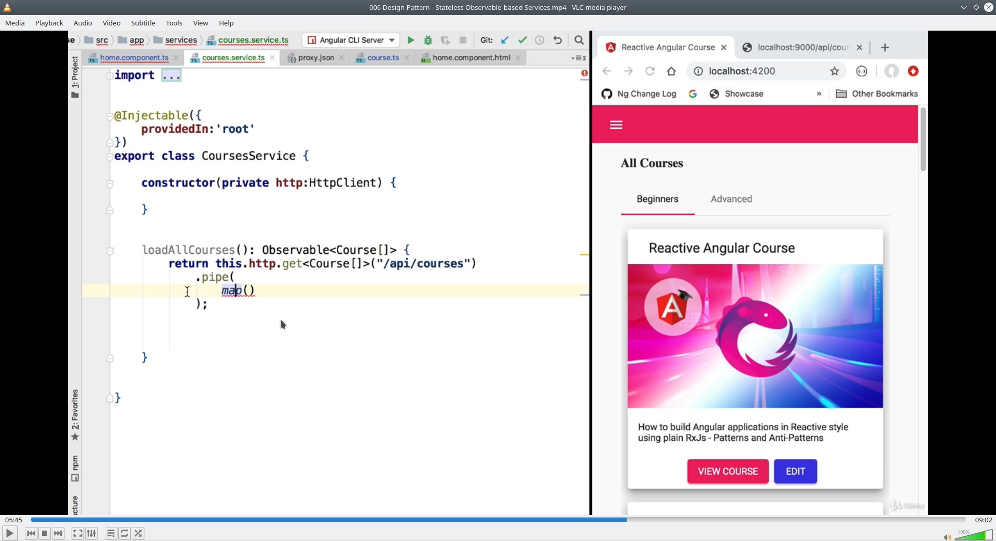Collapse the constructor block
This screenshot has height=541, width=996.
[x=109, y=183]
